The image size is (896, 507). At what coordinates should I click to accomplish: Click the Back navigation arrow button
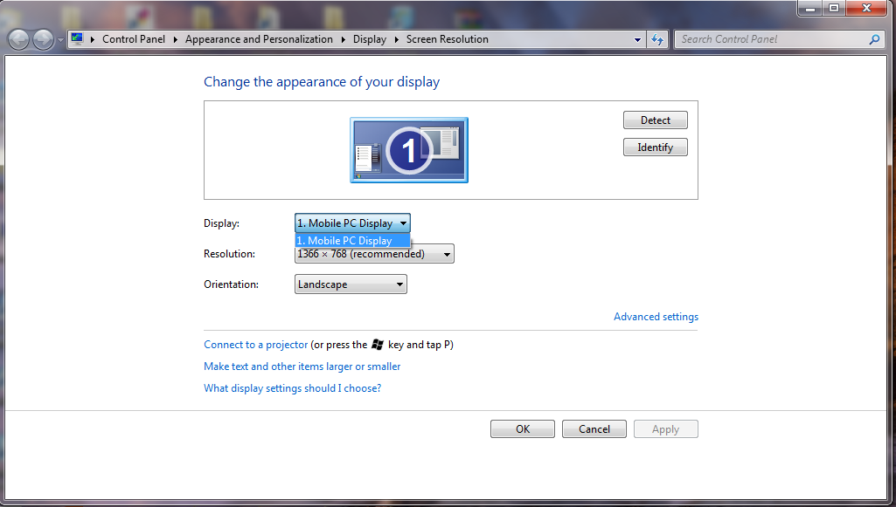point(18,39)
